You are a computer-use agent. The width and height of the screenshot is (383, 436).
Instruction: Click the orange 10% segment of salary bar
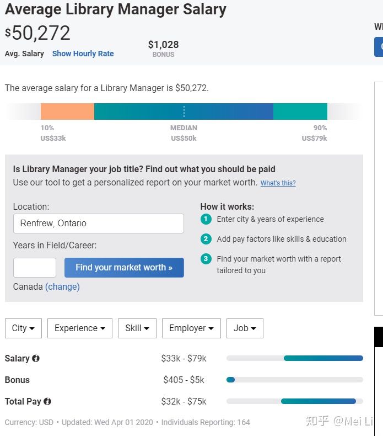(x=67, y=111)
